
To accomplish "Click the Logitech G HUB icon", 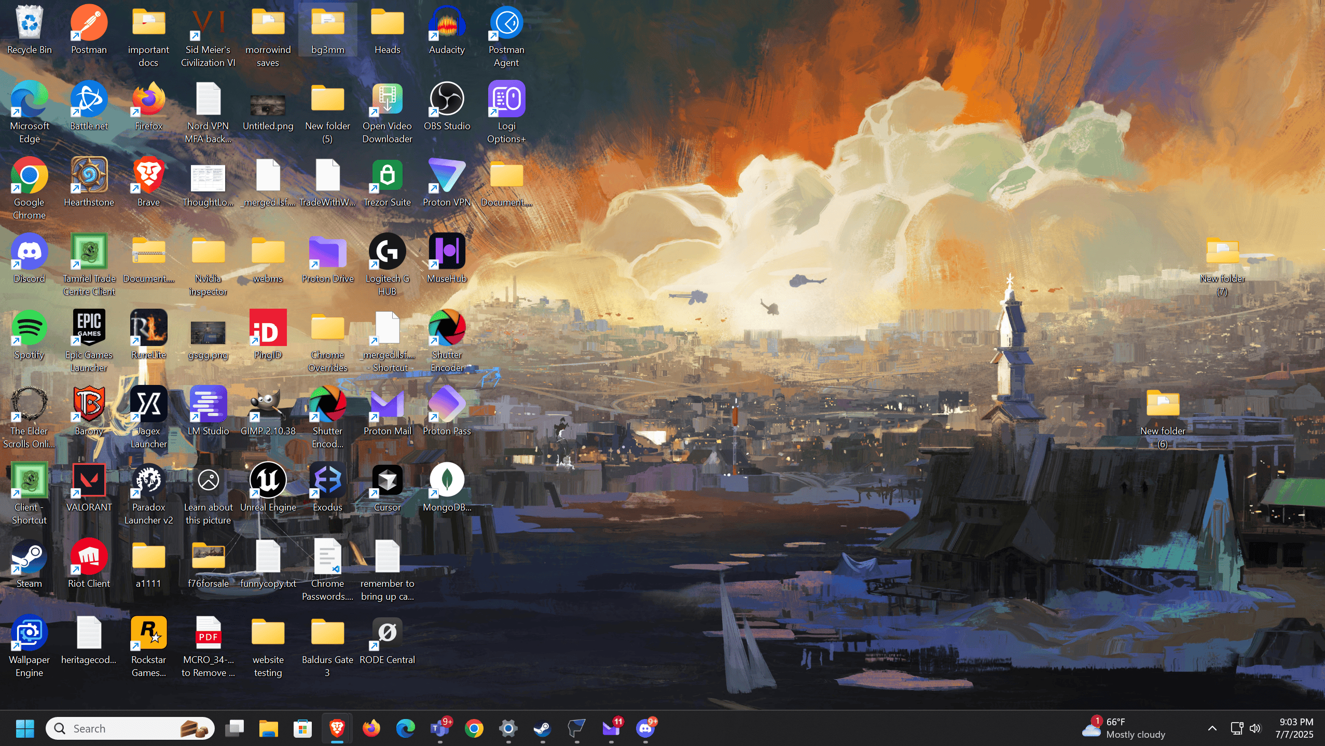I will pyautogui.click(x=387, y=265).
